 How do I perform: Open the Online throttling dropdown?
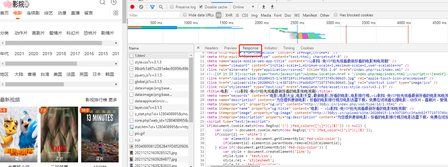coord(244,7)
